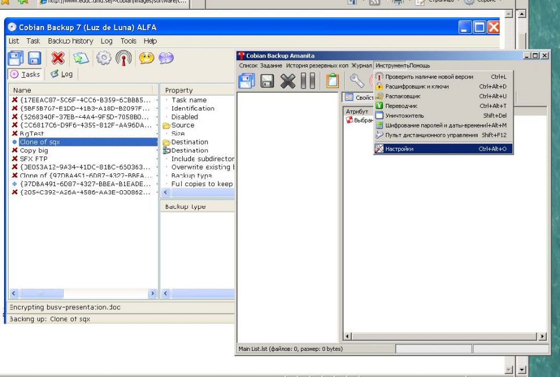560x377 pixels.
Task: Choose Переводчик menu entry
Action: click(x=443, y=106)
